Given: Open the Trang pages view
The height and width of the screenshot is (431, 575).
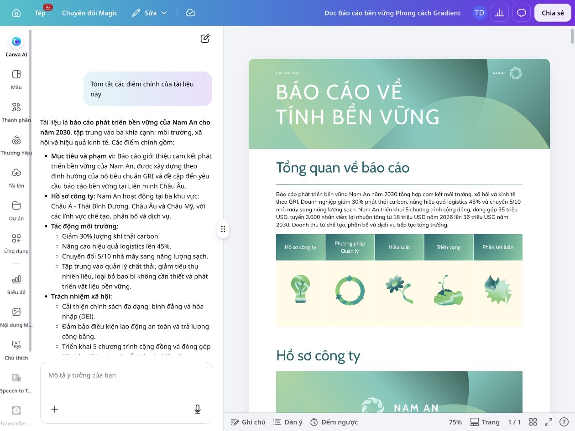Looking at the screenshot, I should point(485,422).
